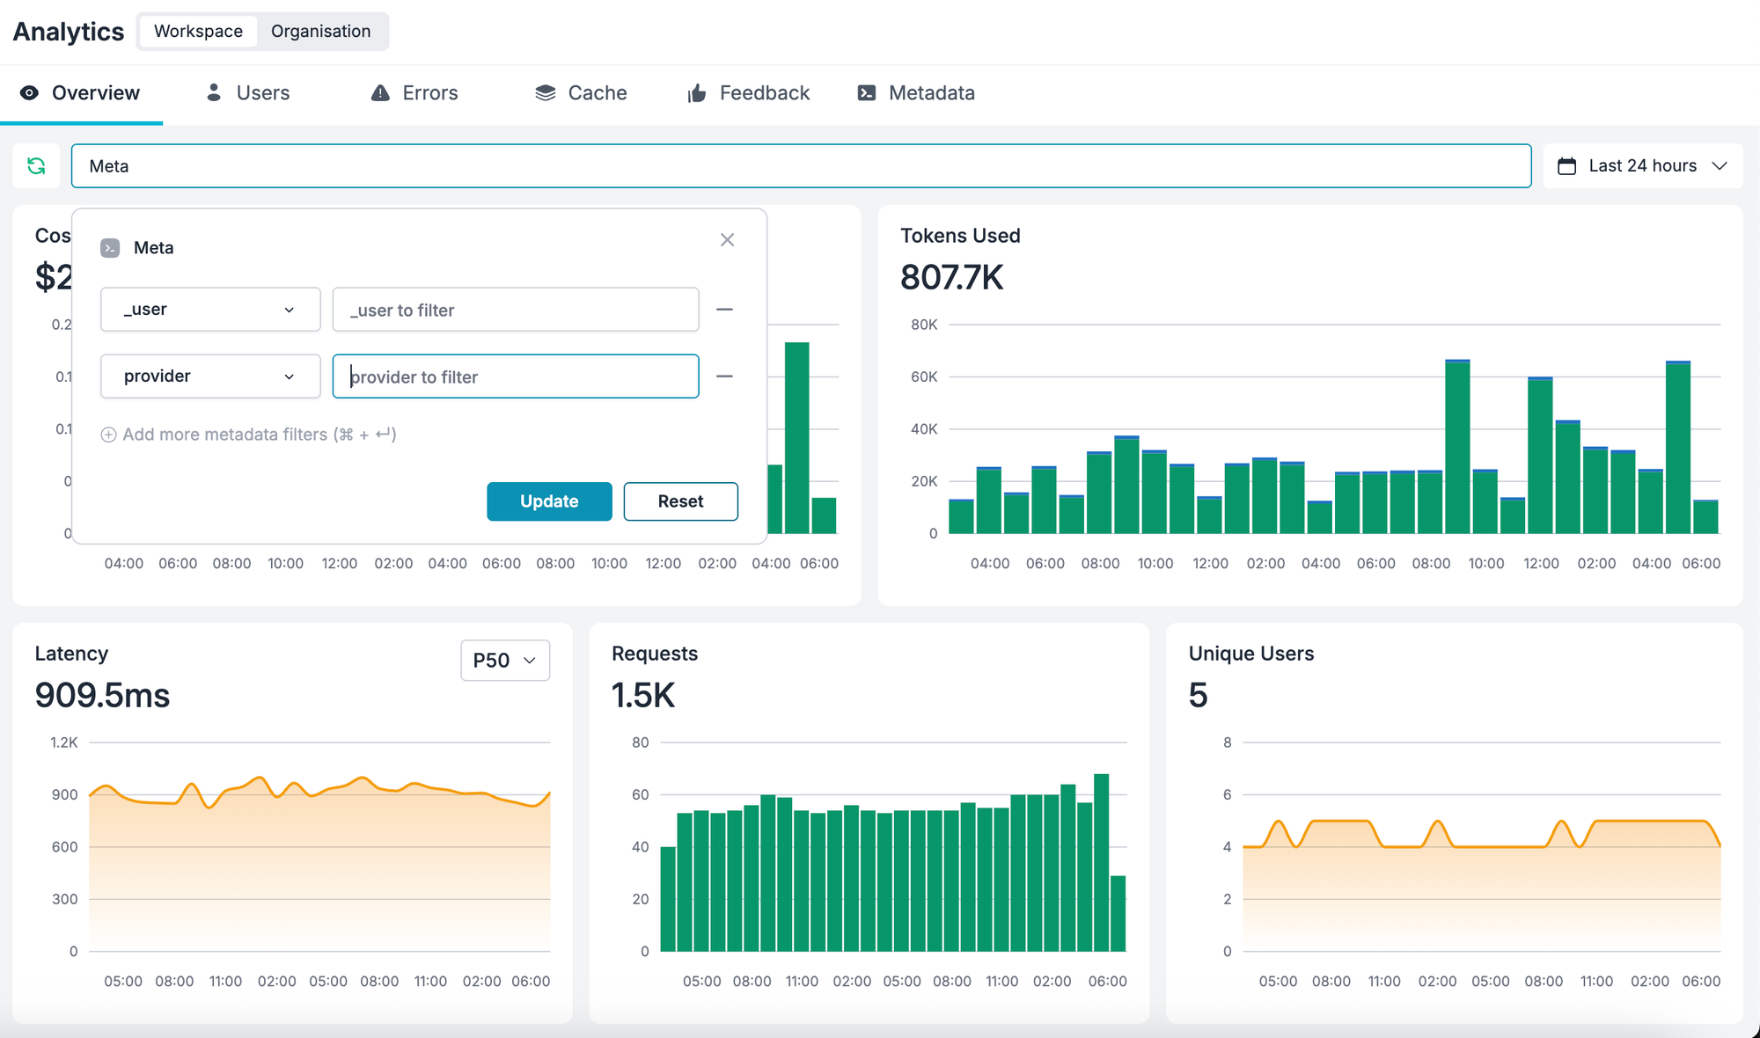The image size is (1760, 1038).
Task: Open the Errors tab with warning icon
Action: (x=414, y=93)
